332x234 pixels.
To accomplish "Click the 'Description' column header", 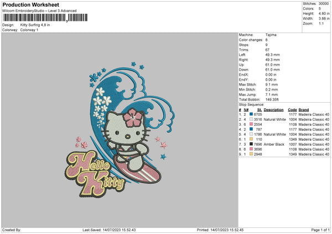I will coord(273,110).
